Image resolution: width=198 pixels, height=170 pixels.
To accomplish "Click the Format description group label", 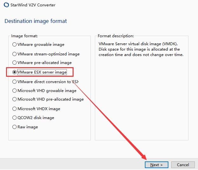I will pyautogui.click(x=116, y=36).
